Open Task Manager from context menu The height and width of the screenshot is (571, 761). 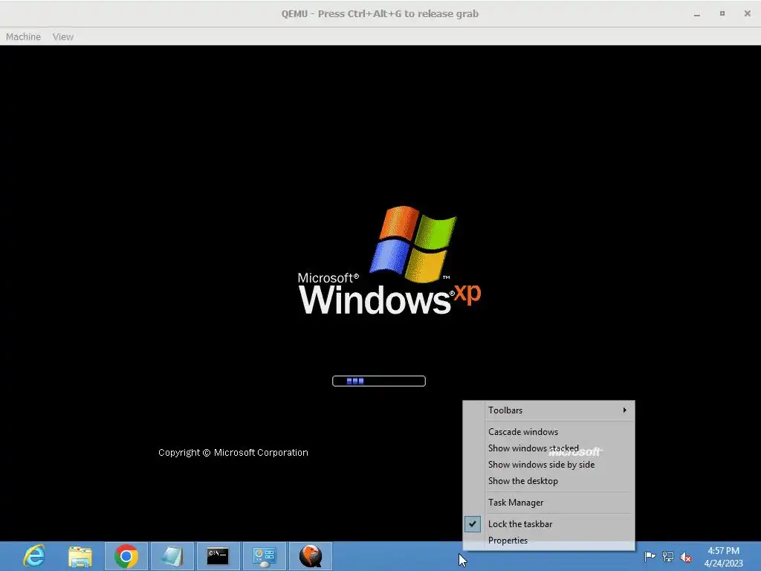pyautogui.click(x=549, y=503)
